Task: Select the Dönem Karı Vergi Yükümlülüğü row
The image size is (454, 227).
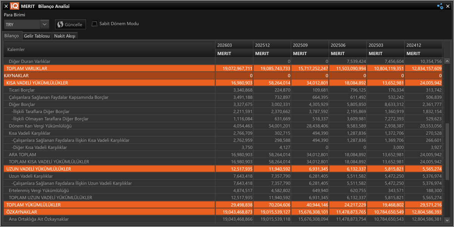Action: tap(223, 126)
